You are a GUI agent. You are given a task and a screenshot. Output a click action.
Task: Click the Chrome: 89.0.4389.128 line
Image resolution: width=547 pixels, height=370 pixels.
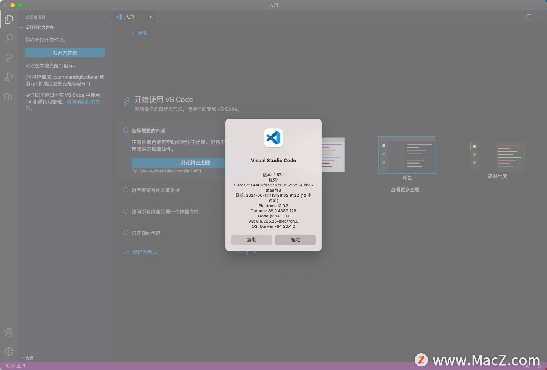coord(273,211)
